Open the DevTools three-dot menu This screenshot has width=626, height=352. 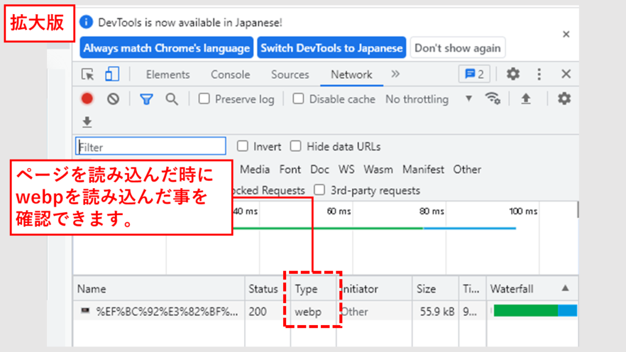[539, 75]
